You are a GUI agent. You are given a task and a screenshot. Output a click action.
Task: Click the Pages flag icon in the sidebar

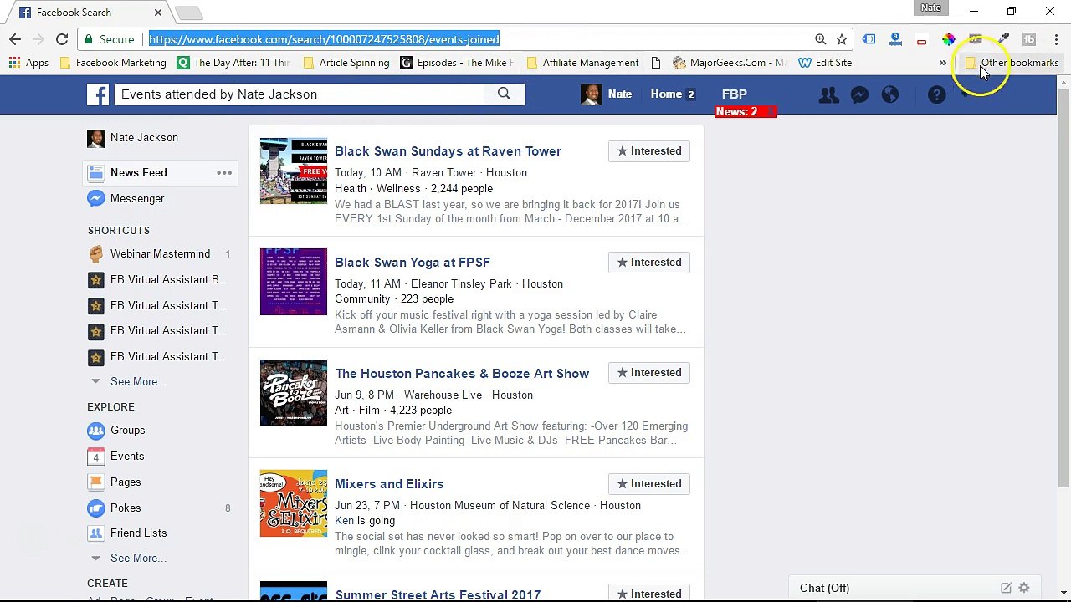coord(96,482)
